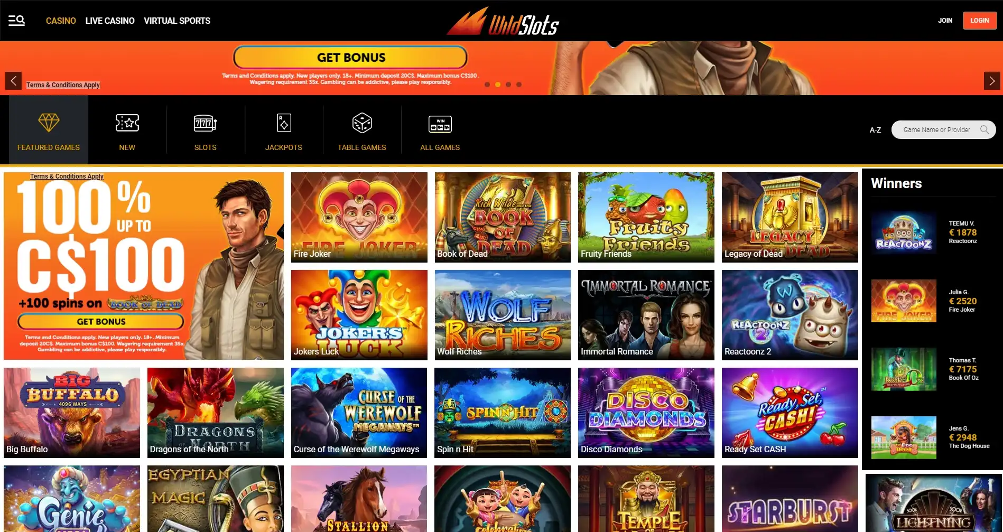Select the Slots 777 machine icon

click(x=205, y=123)
